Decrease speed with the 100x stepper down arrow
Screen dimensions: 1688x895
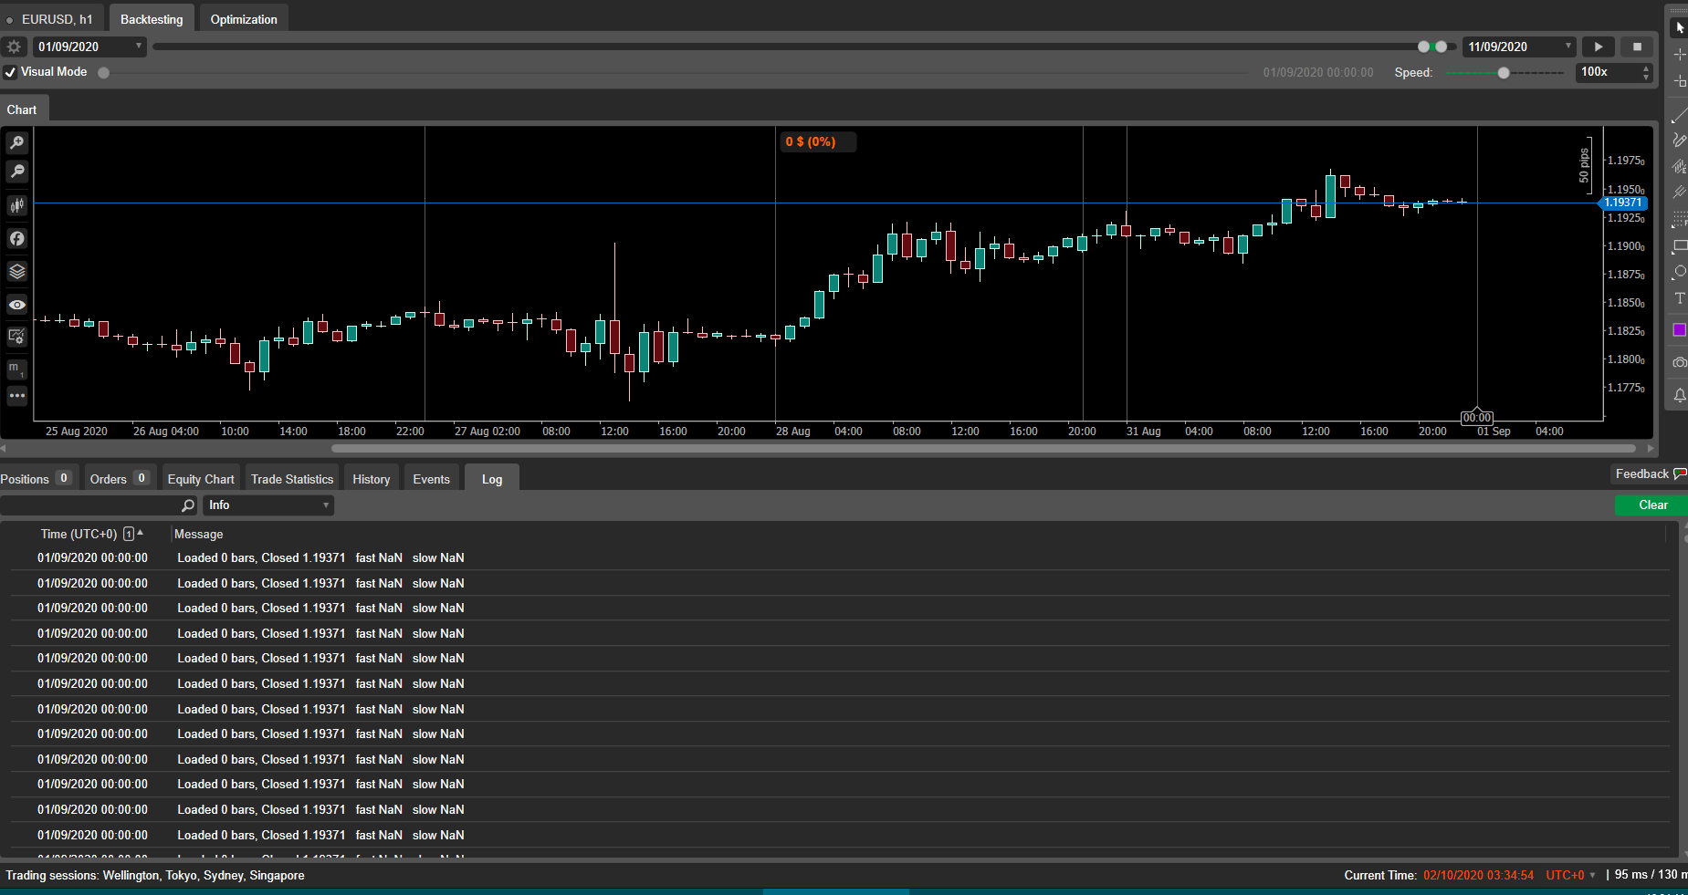[1646, 77]
